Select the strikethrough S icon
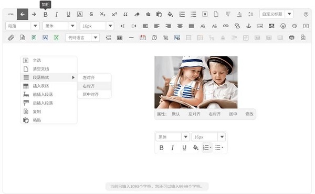The width and height of the screenshot is (315, 194). [91, 14]
